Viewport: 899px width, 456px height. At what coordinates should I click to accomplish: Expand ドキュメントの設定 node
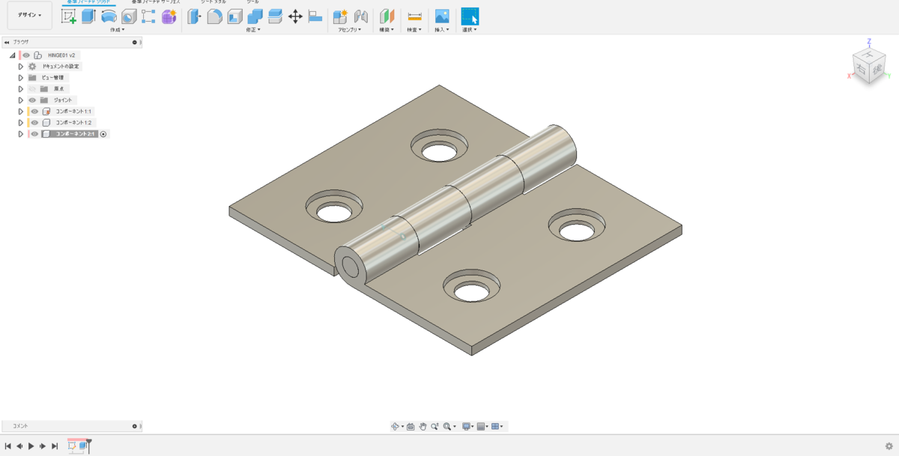click(21, 66)
